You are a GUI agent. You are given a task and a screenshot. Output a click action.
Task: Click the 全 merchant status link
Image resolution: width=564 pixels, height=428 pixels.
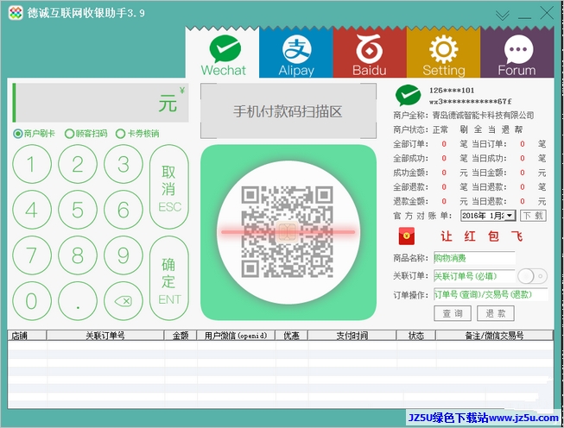478,129
